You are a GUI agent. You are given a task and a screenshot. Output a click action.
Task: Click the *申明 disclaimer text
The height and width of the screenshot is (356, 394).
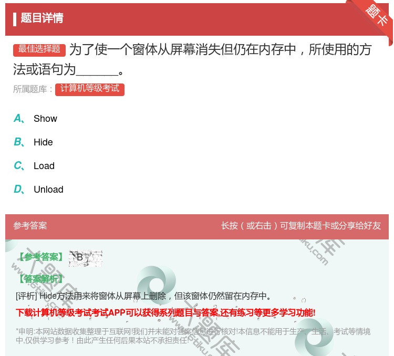click(193, 336)
